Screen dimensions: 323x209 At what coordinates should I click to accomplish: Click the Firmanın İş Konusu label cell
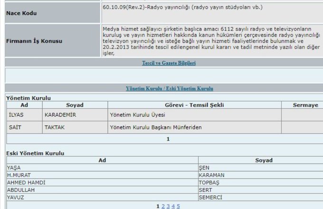point(34,41)
